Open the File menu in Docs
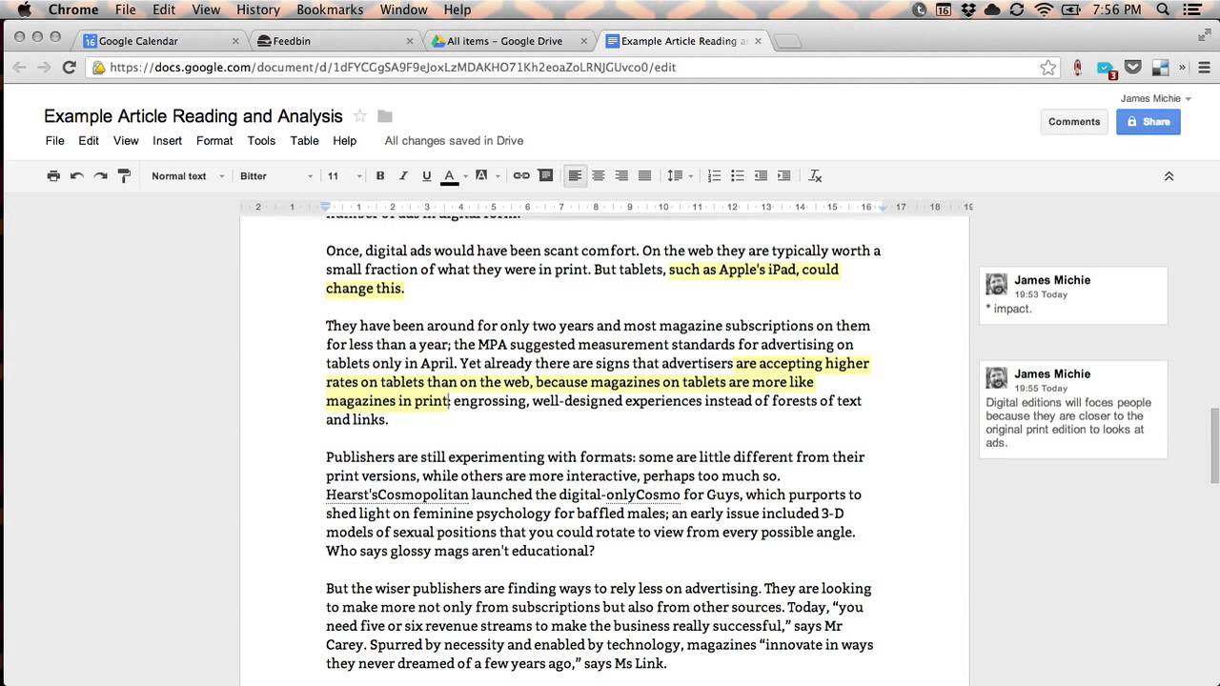Image resolution: width=1220 pixels, height=686 pixels. click(55, 140)
